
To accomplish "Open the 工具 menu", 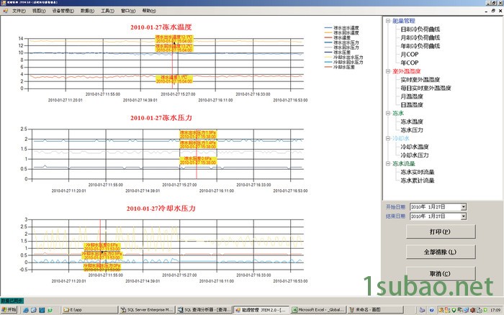I will pyautogui.click(x=107, y=12).
